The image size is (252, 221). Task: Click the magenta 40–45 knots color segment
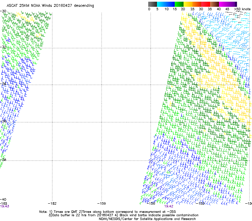(223, 4)
